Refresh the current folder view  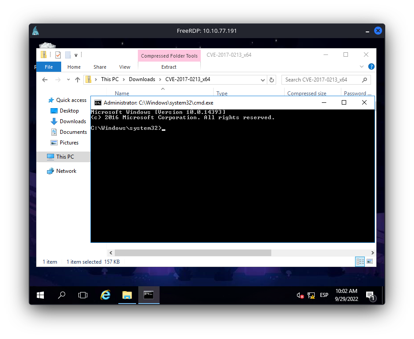(x=272, y=80)
